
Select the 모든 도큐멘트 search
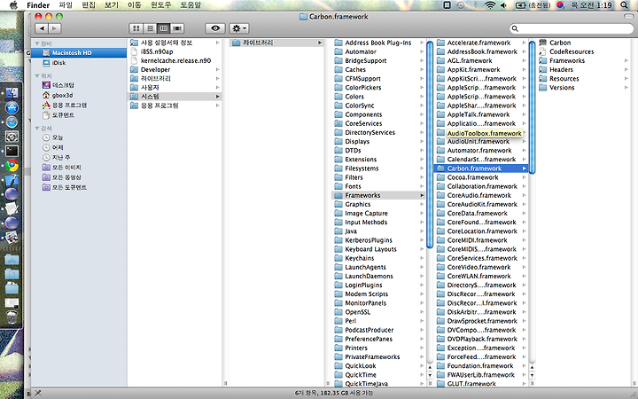click(79, 187)
